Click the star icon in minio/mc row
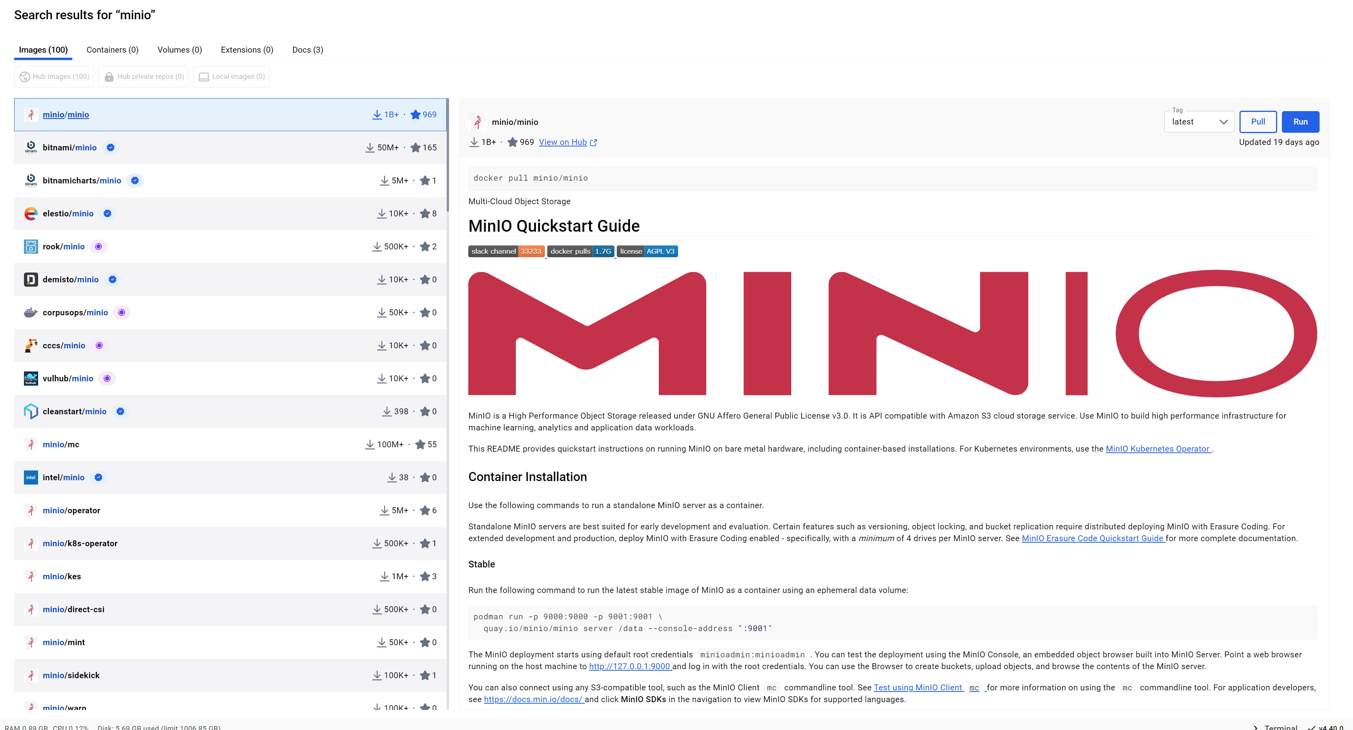Image resolution: width=1353 pixels, height=730 pixels. (420, 444)
